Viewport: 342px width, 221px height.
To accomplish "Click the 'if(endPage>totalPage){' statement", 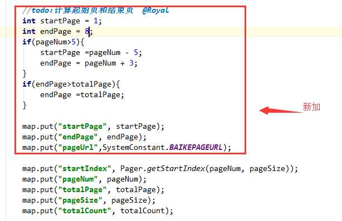I will point(71,84).
